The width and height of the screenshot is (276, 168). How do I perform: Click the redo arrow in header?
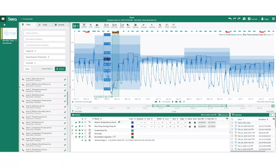coord(235,19)
